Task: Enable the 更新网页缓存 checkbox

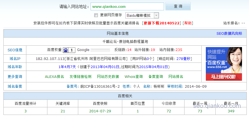Action: coord(96,15)
